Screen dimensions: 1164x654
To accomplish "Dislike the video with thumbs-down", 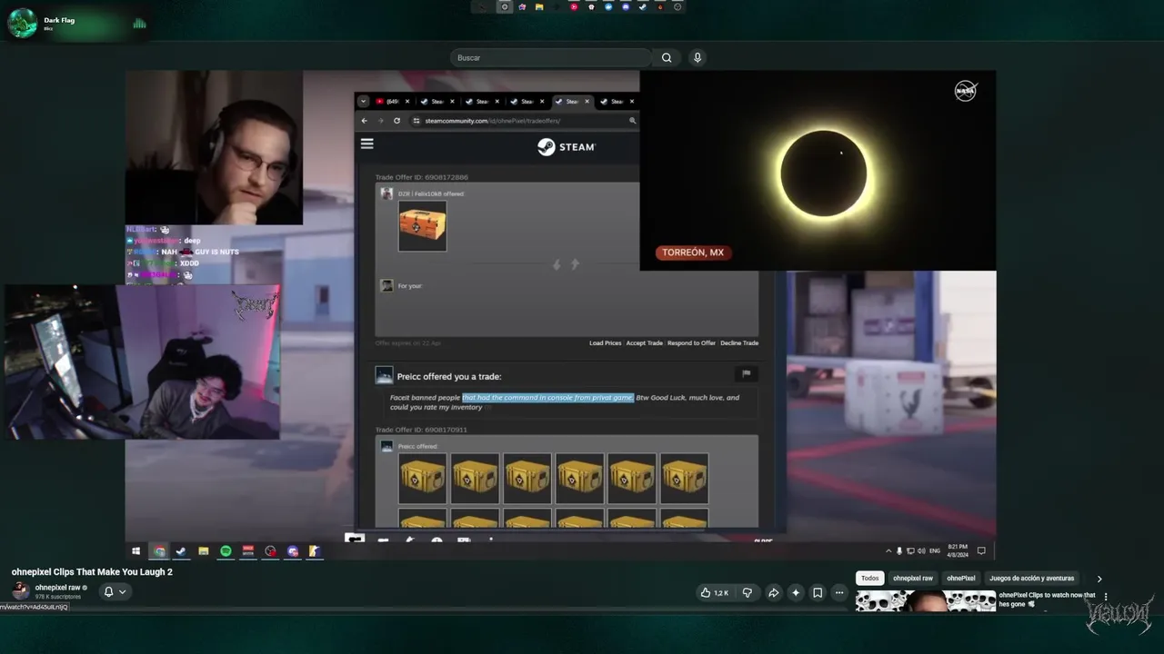I will (x=748, y=593).
